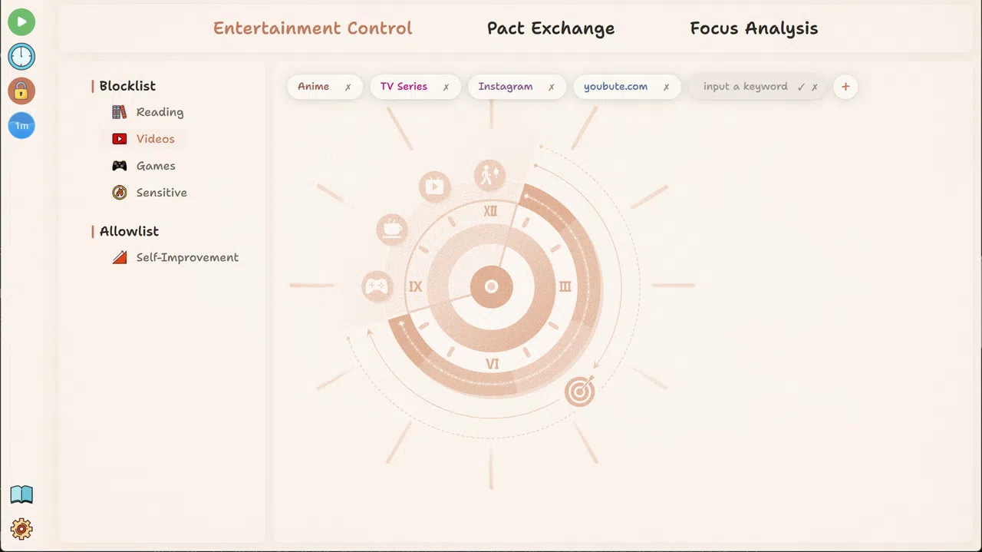Click the Anime tag text
The width and height of the screenshot is (982, 552).
click(x=313, y=87)
